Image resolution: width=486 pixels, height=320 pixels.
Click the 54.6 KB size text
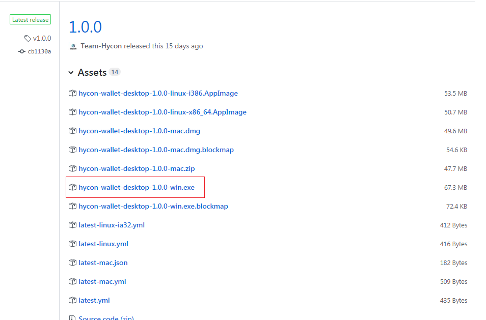click(456, 150)
